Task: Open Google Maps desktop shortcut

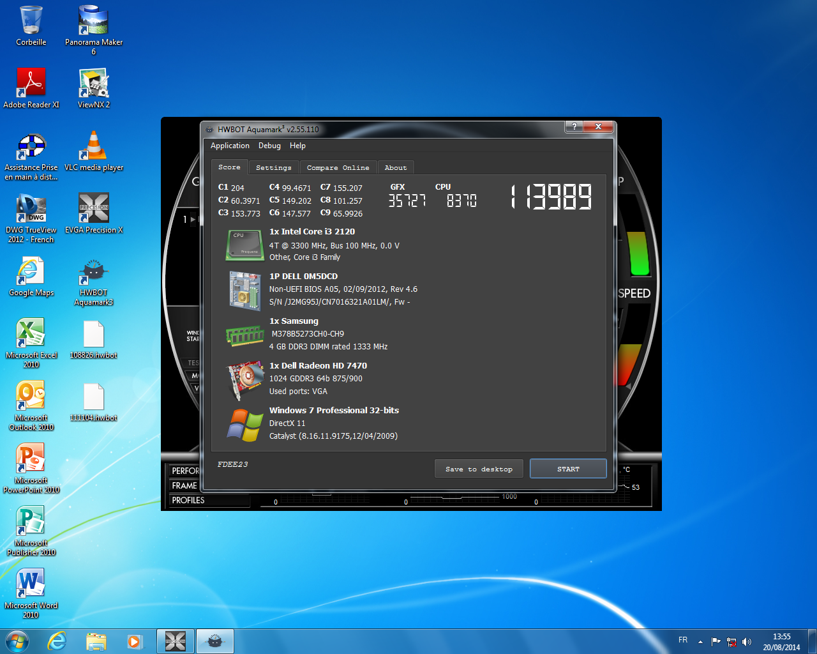Action: pyautogui.click(x=31, y=276)
